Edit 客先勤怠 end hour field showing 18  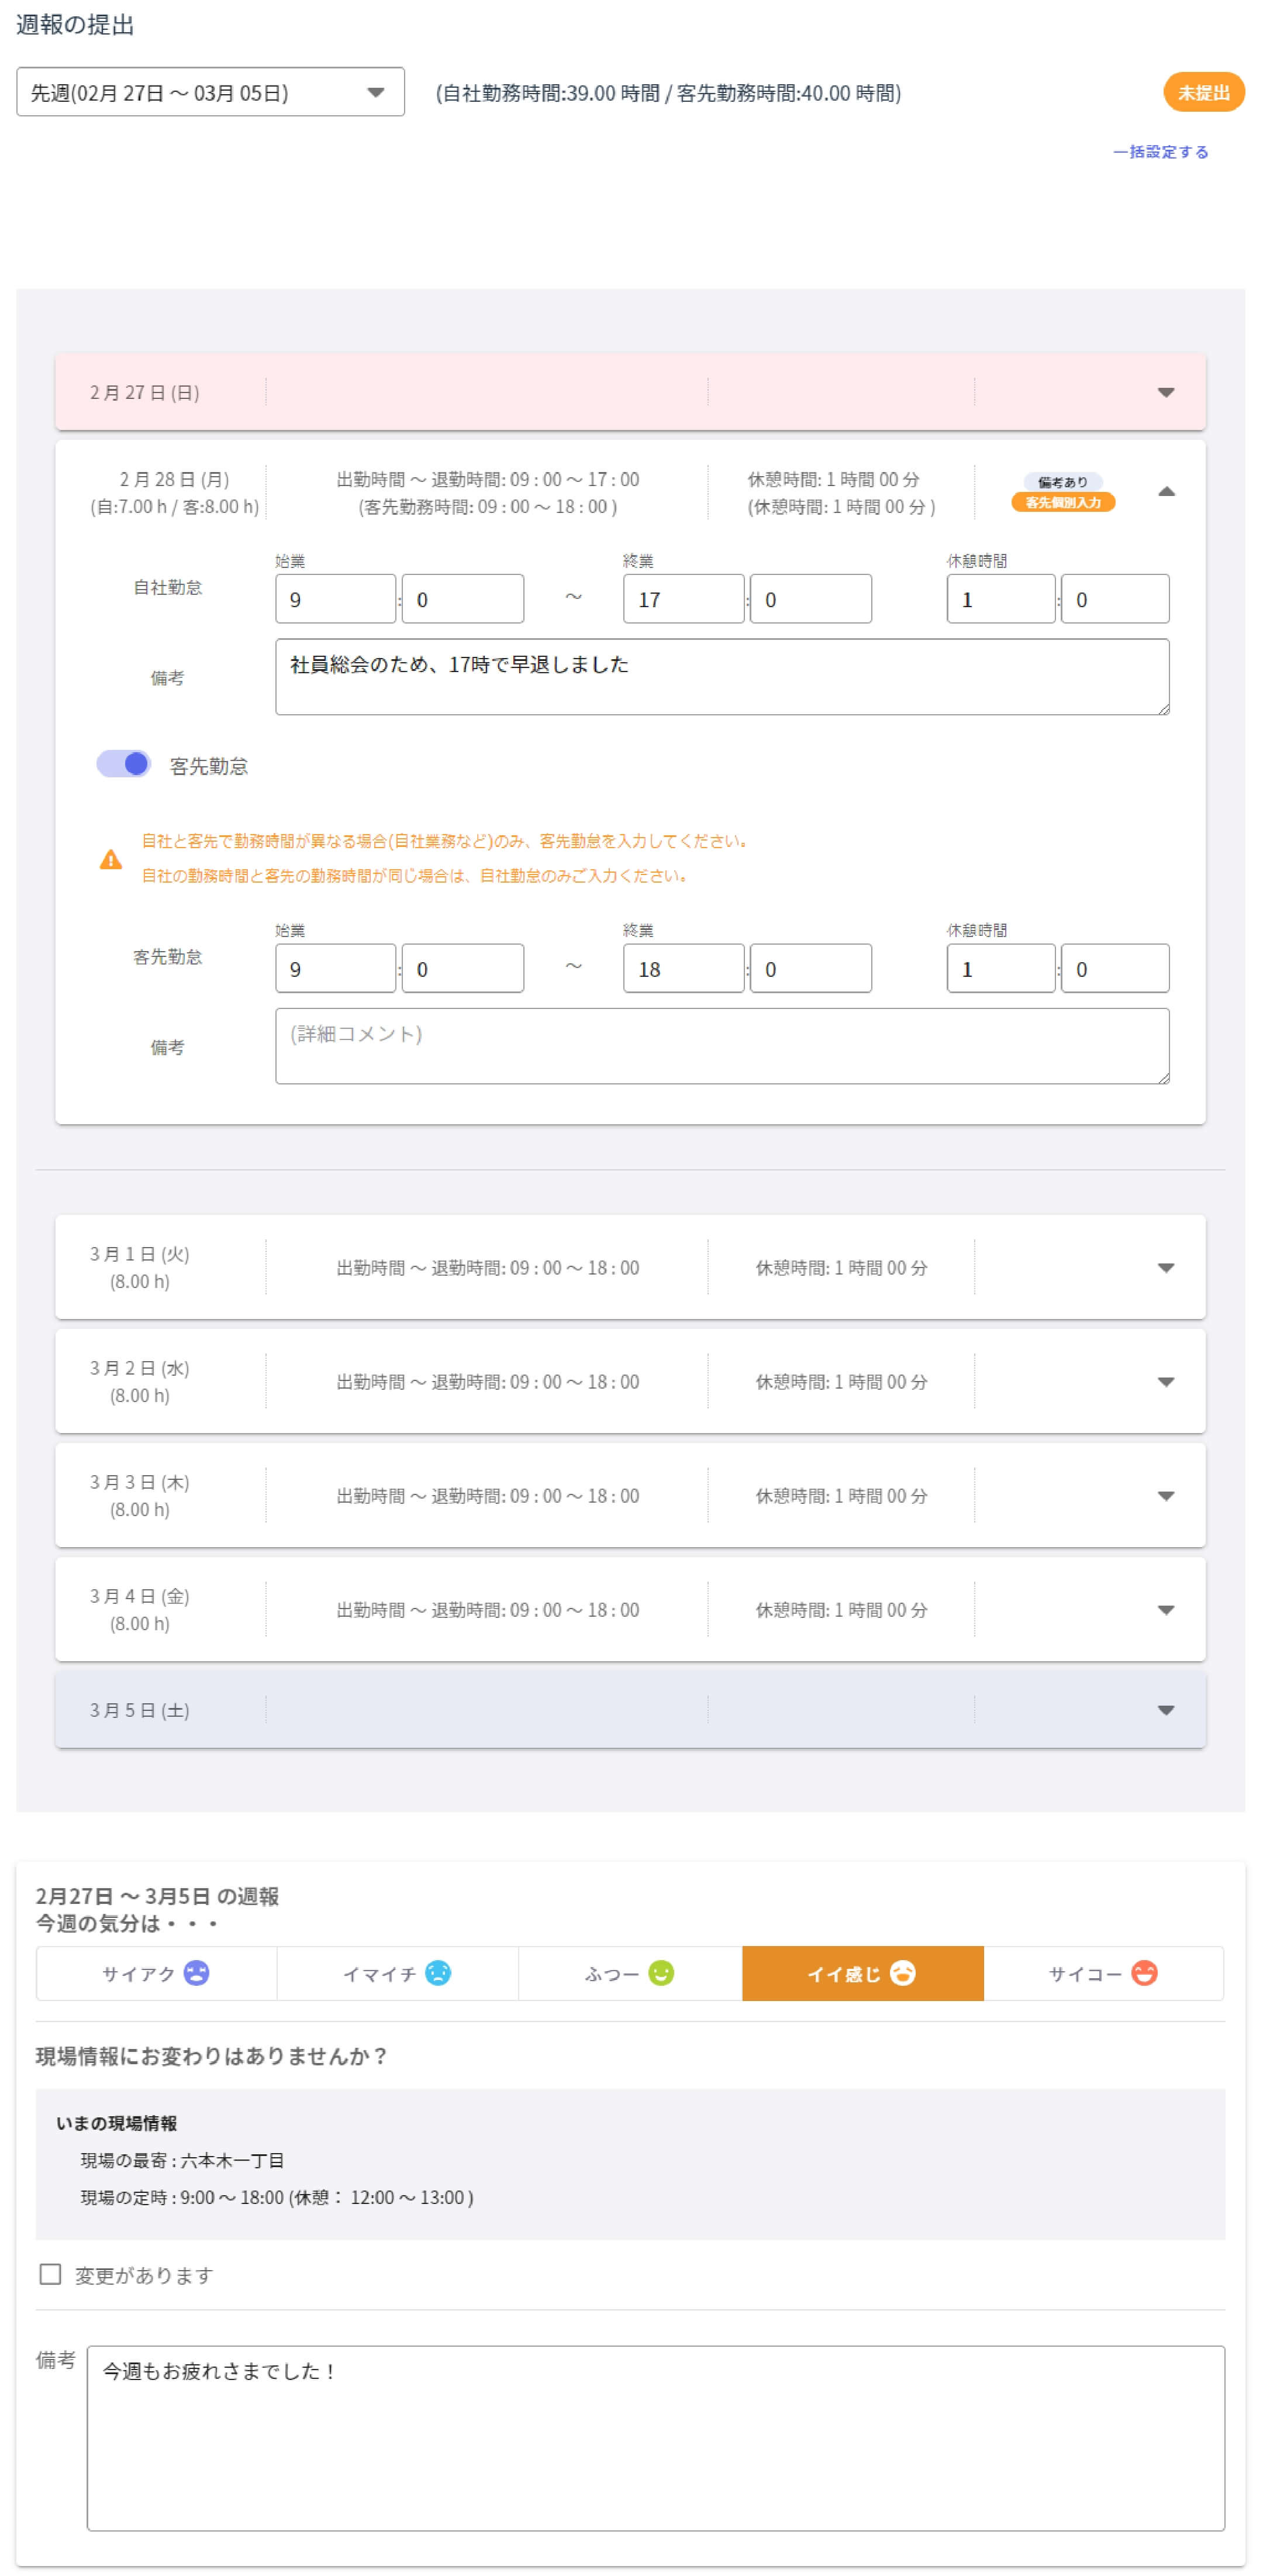(683, 968)
